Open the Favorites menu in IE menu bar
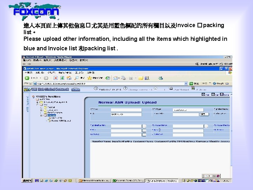Screen dimensions: 253x190 pyautogui.click(x=65, y=73)
